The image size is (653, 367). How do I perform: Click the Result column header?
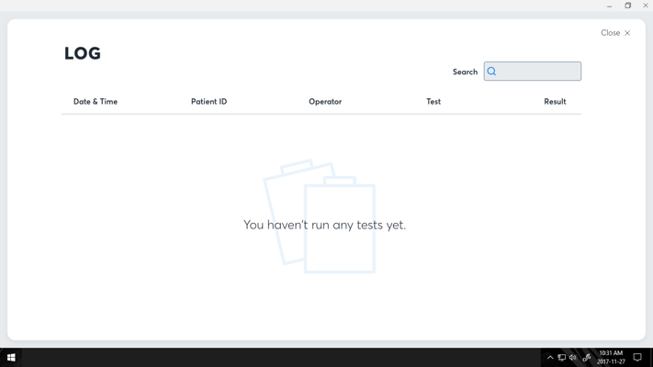(x=555, y=102)
